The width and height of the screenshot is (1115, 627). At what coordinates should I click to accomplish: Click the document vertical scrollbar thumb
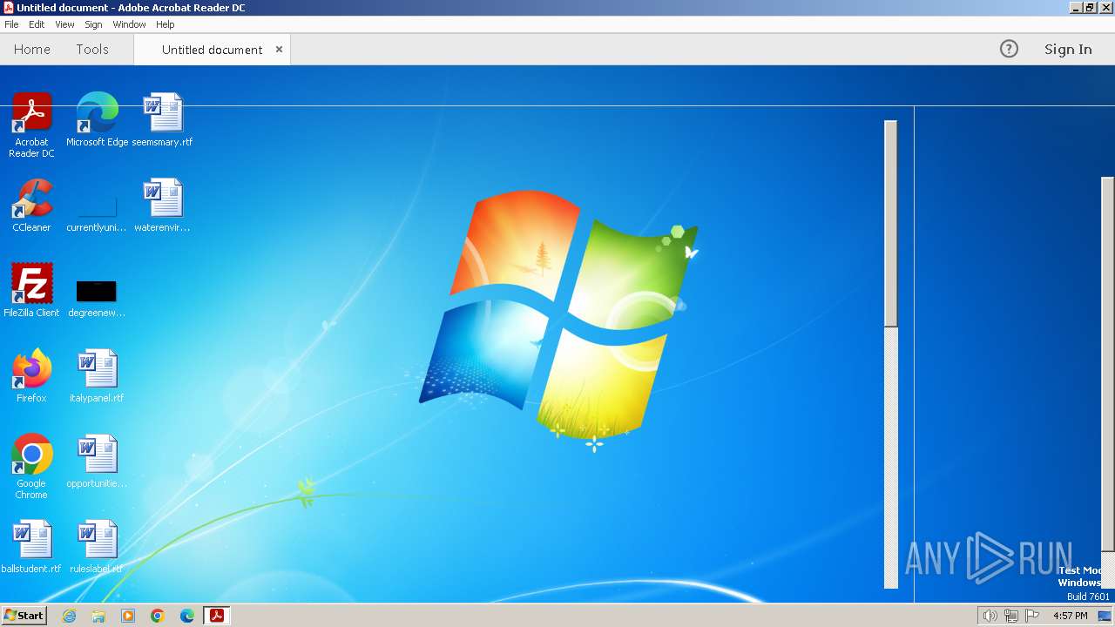[890, 223]
